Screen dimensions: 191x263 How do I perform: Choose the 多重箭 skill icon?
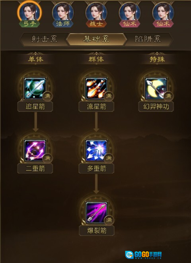pos(96,151)
